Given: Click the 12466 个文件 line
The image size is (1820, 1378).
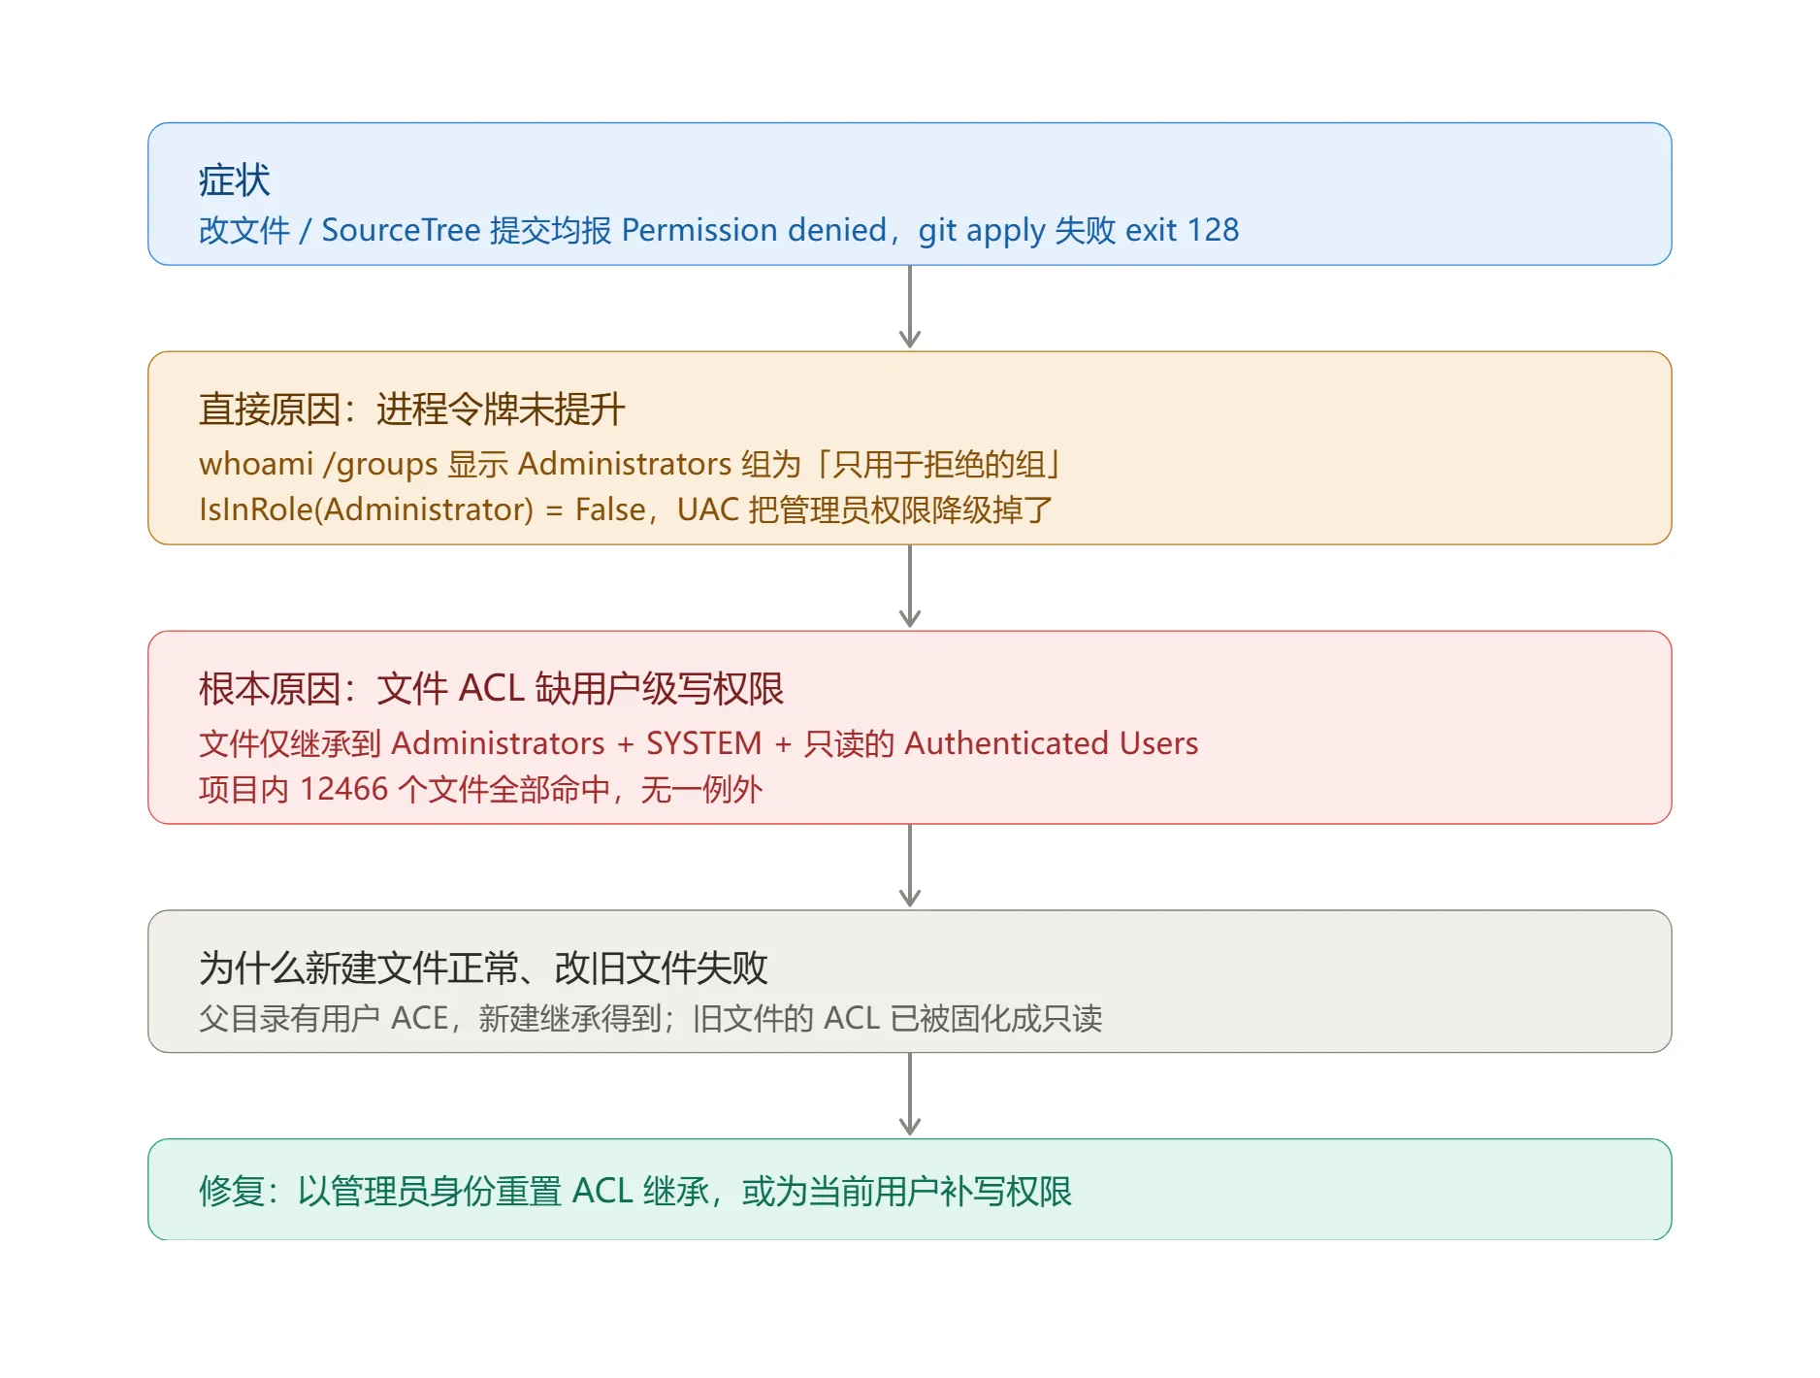Looking at the screenshot, I should (480, 789).
